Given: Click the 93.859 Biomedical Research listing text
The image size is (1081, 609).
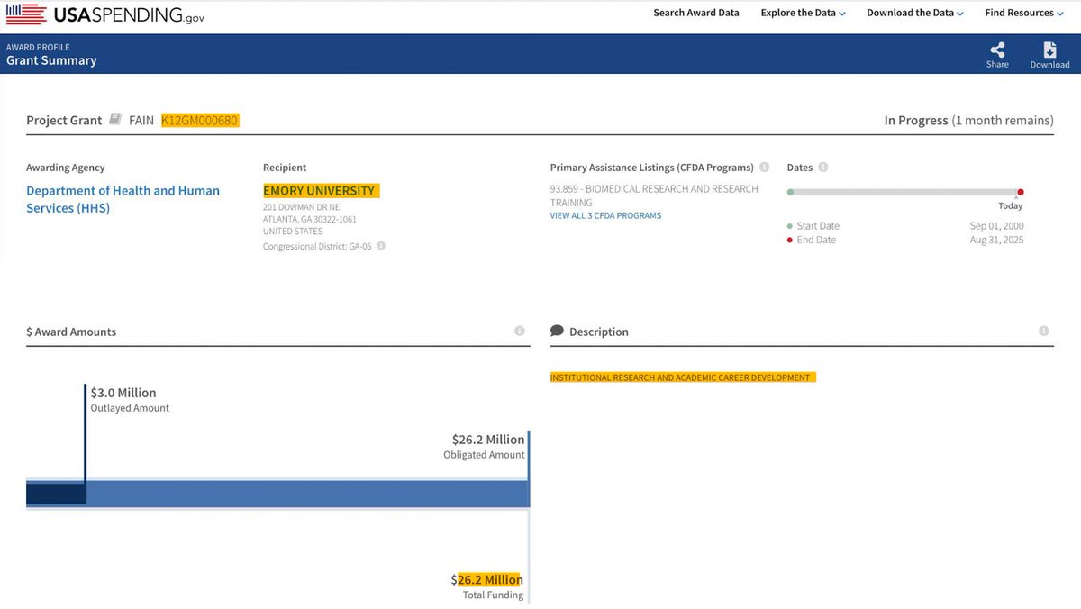Looking at the screenshot, I should click(x=654, y=195).
